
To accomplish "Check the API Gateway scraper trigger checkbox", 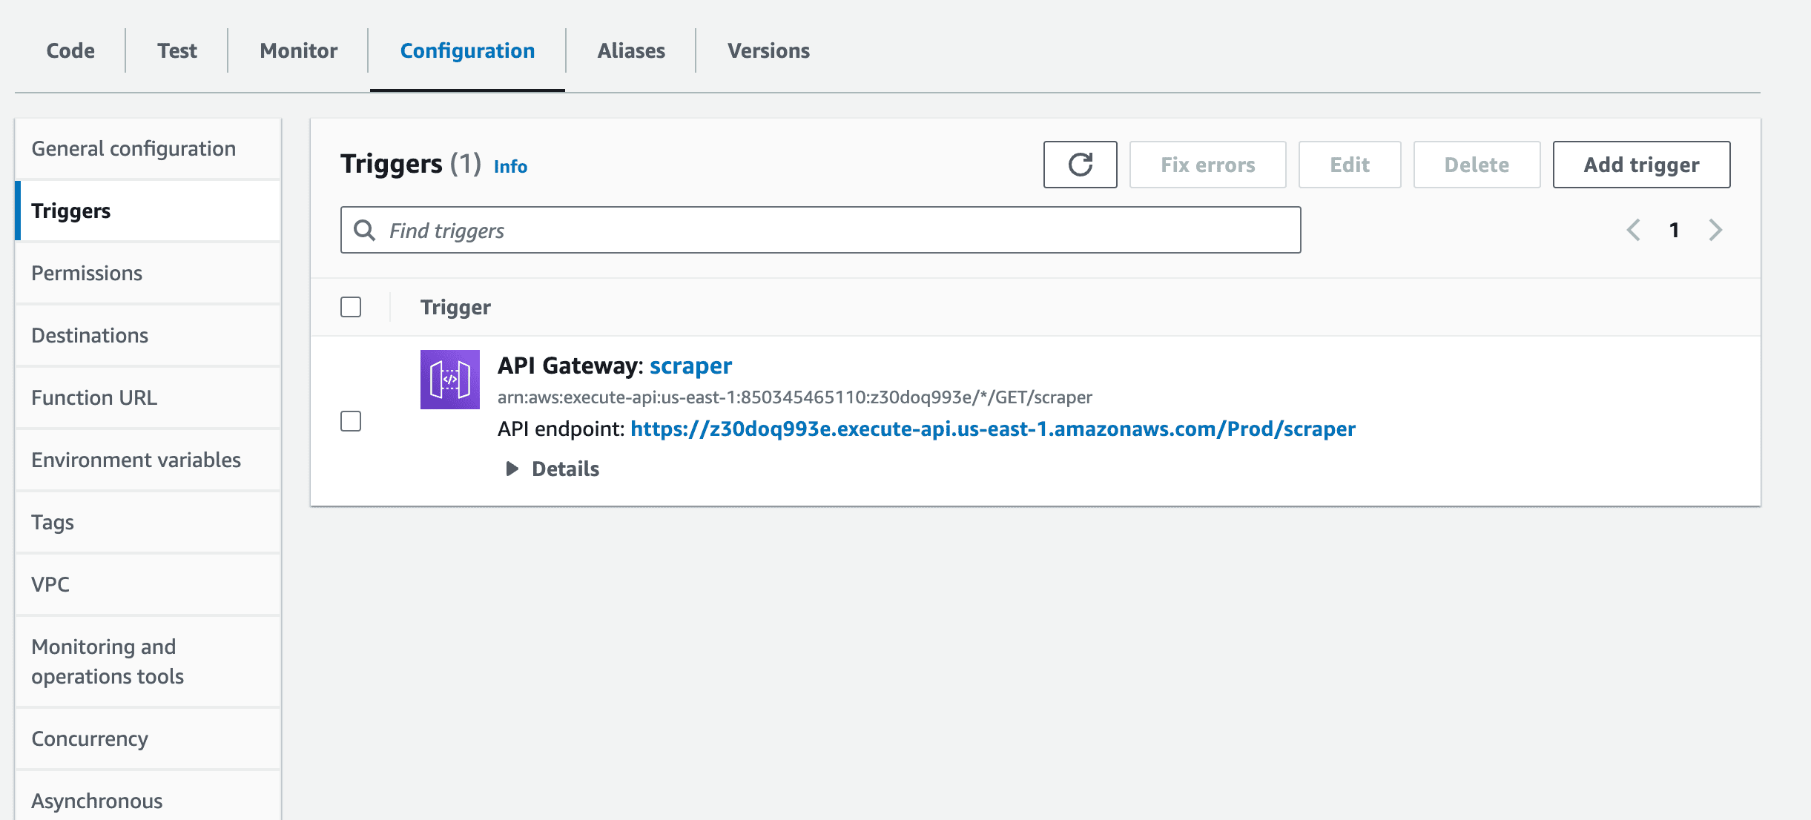I will (351, 420).
